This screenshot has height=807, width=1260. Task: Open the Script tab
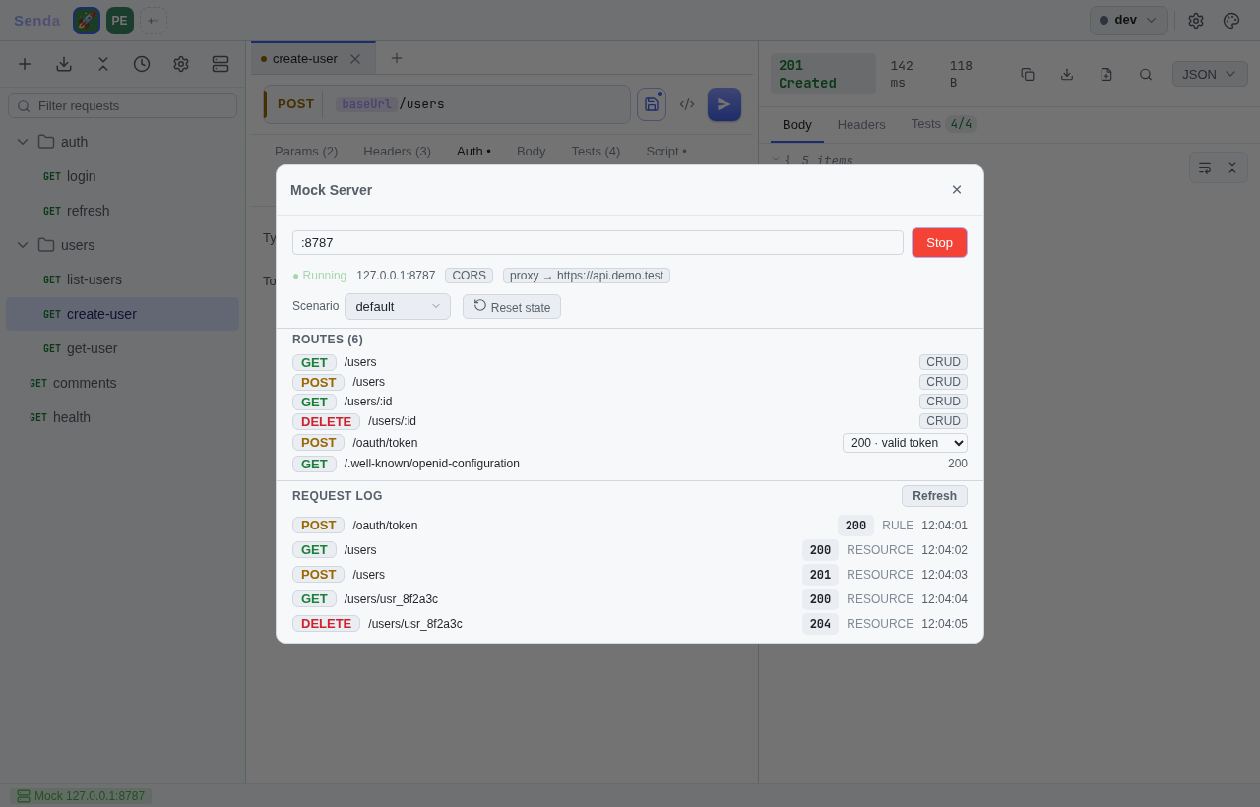666,151
